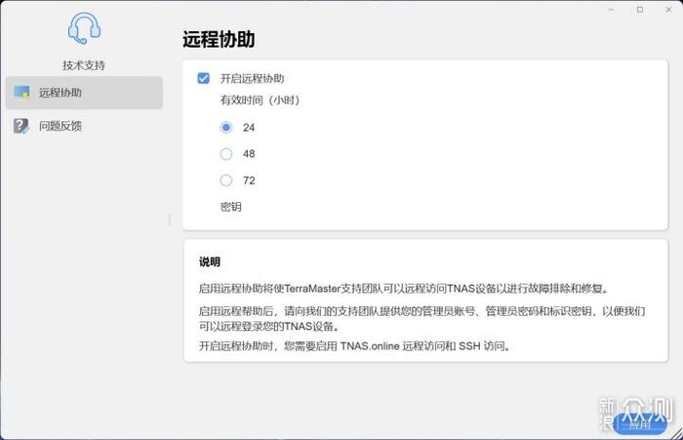
Task: Open the 问题反馈 sidebar item
Action: click(84, 126)
